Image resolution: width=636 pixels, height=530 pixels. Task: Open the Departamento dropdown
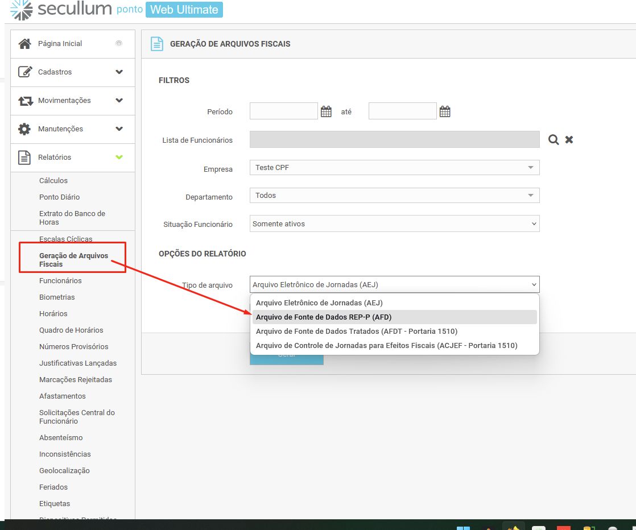394,196
